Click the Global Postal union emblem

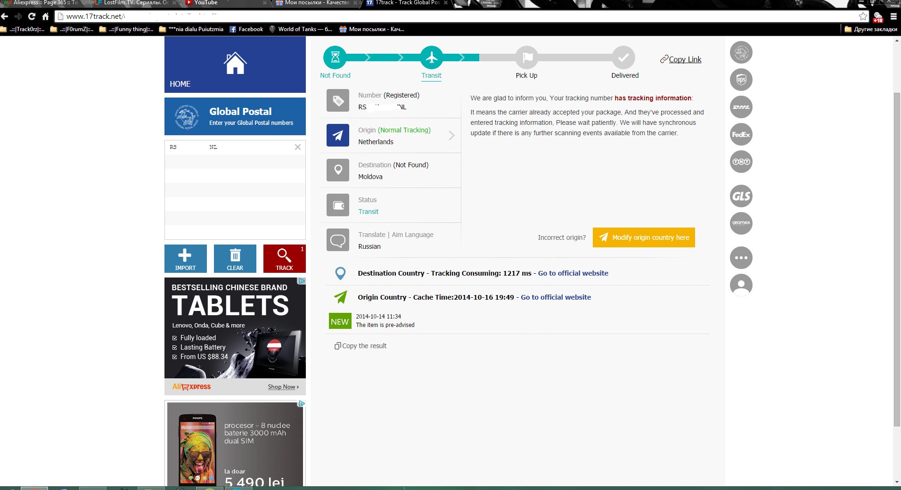[187, 117]
